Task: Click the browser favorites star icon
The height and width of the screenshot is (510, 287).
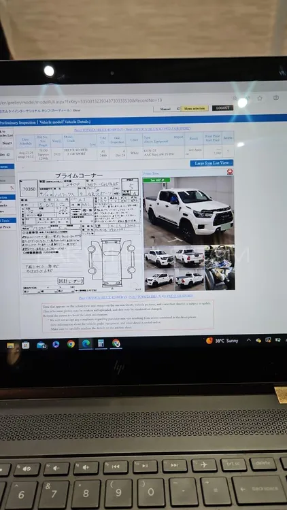Action: coord(260,98)
